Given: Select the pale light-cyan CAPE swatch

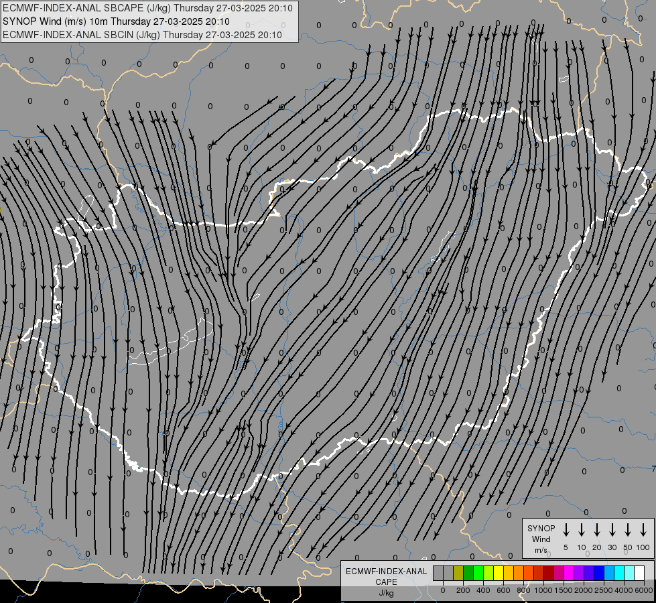Looking at the screenshot, I should click(x=629, y=573).
